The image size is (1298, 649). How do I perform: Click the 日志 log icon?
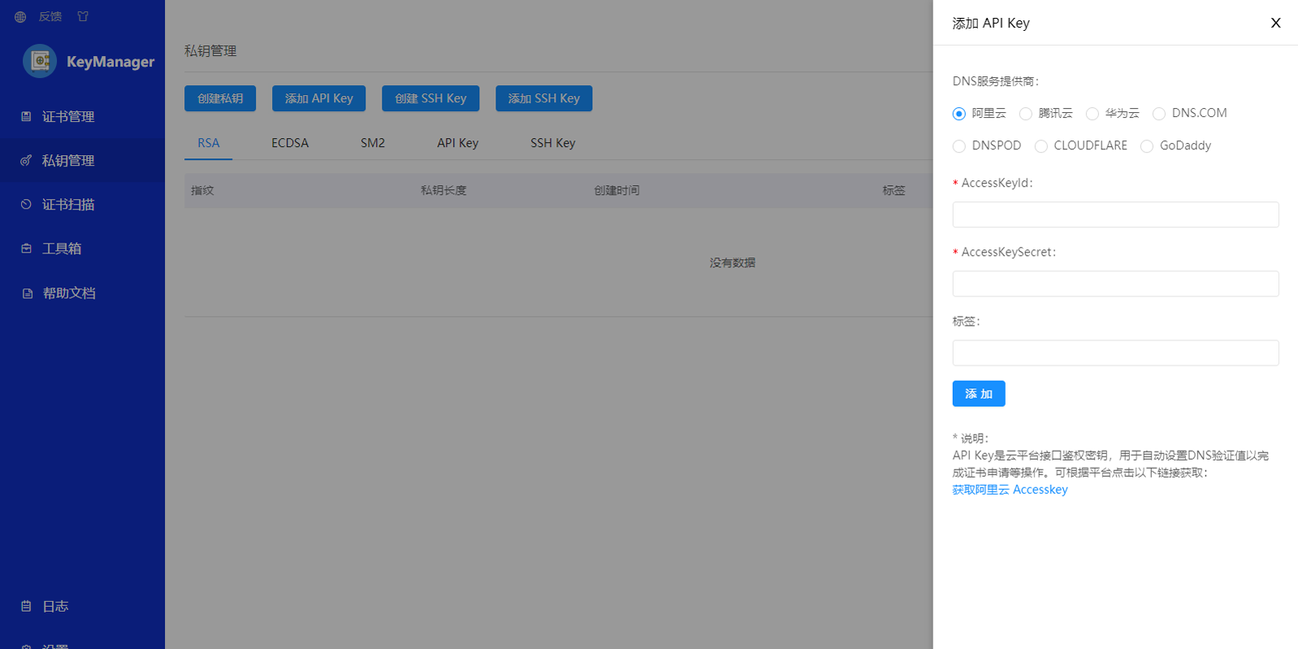point(26,607)
